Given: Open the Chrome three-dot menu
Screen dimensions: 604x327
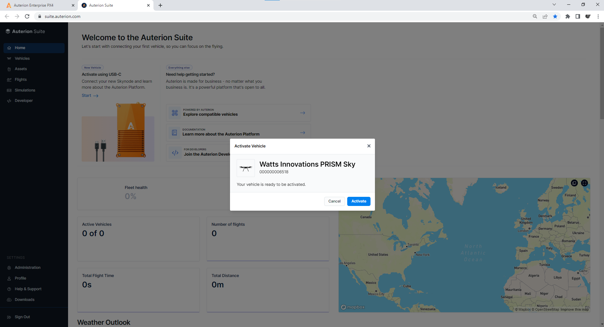Looking at the screenshot, I should (598, 16).
